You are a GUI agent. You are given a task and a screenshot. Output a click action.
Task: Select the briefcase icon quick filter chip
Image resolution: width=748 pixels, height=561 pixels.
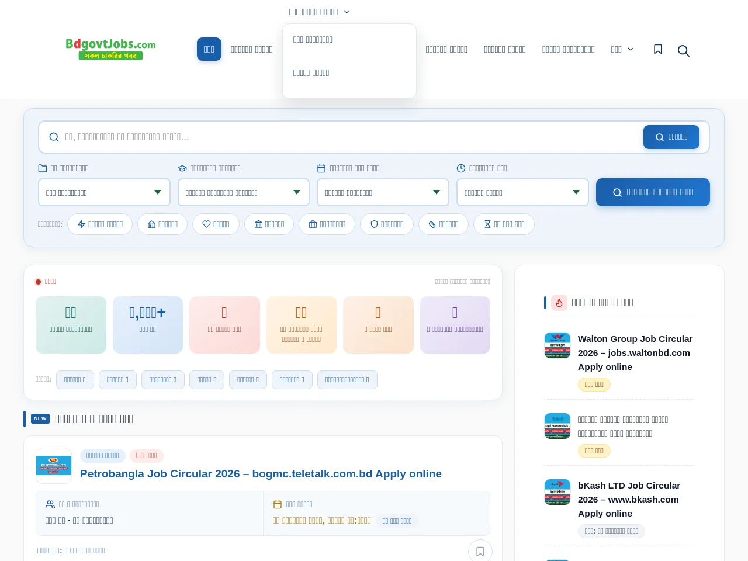click(x=327, y=224)
